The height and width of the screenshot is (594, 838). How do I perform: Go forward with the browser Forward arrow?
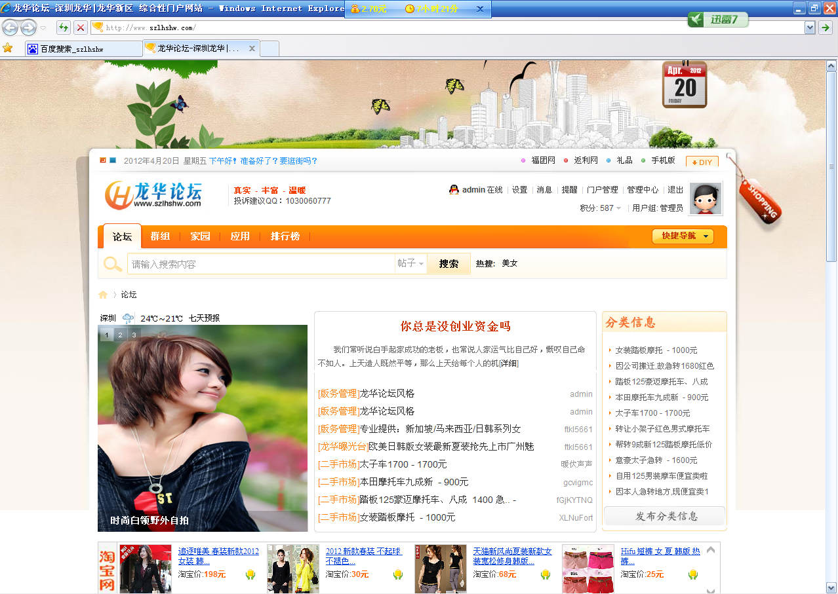click(28, 28)
